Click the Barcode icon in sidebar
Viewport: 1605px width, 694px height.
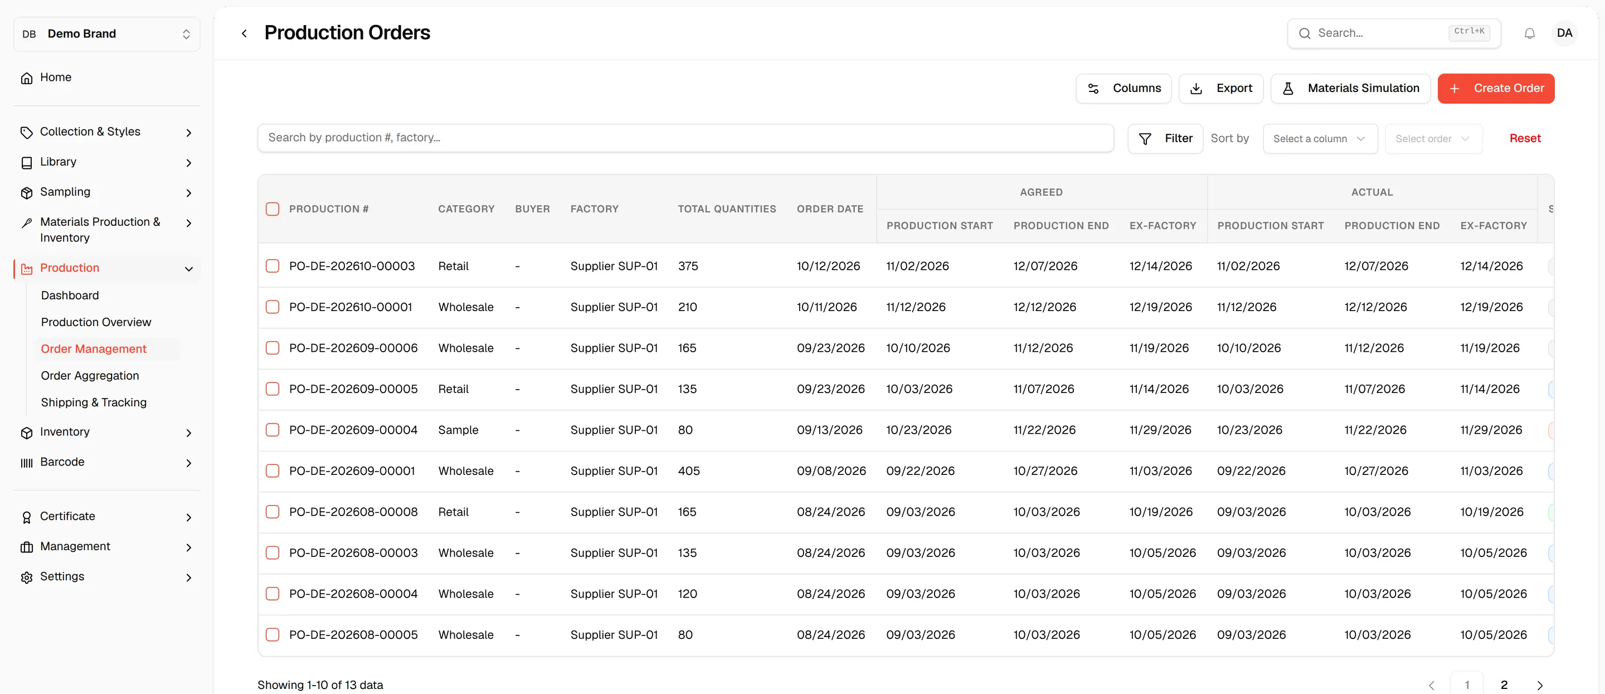[x=27, y=463]
